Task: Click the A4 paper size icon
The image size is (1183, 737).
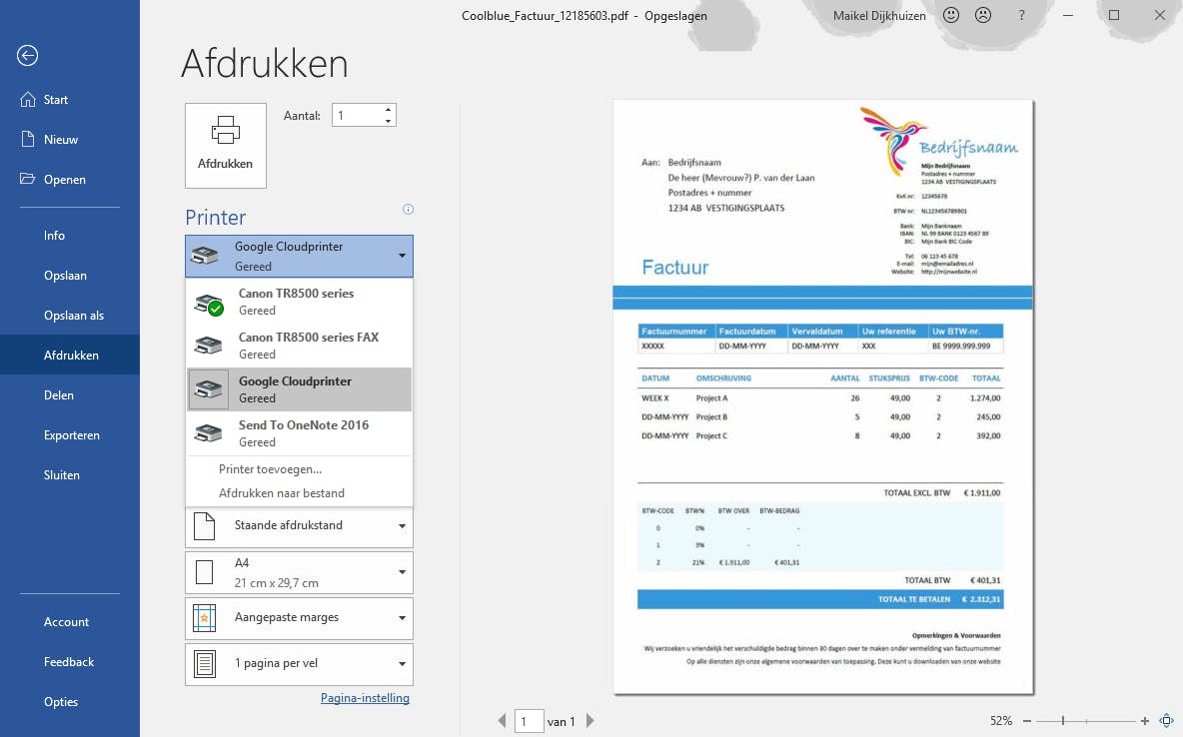Action: pos(205,572)
